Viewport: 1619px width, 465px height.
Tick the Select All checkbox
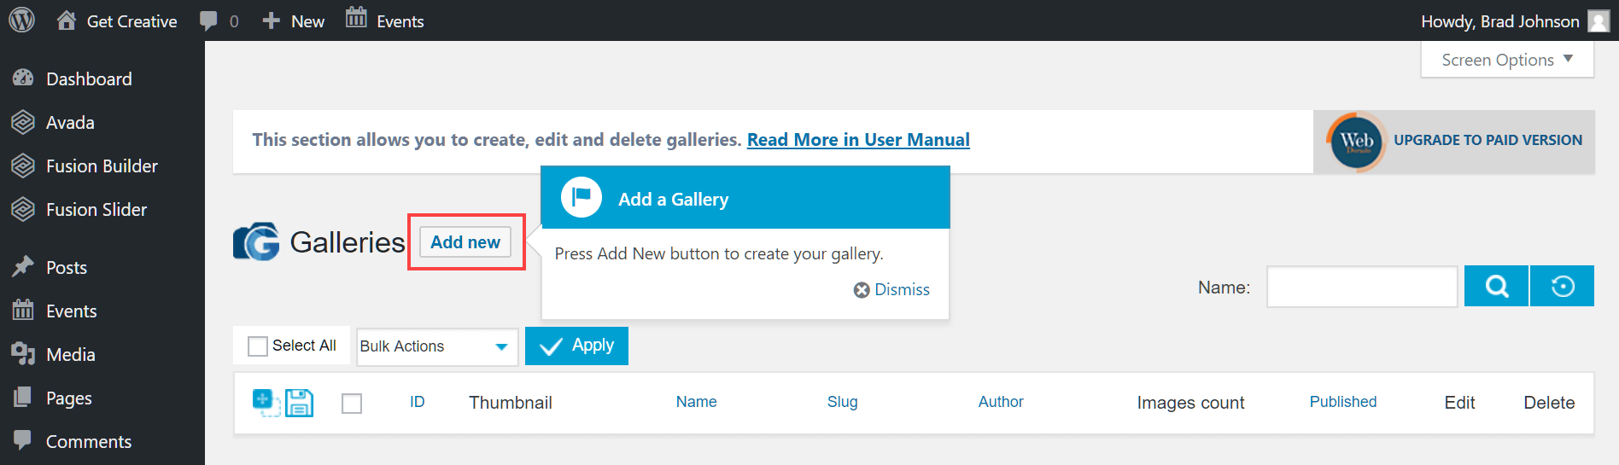pyautogui.click(x=257, y=346)
